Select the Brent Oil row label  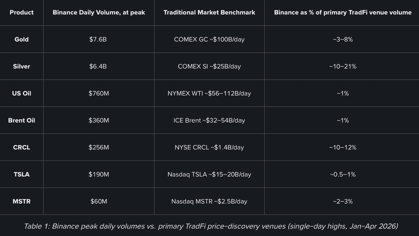tap(22, 120)
